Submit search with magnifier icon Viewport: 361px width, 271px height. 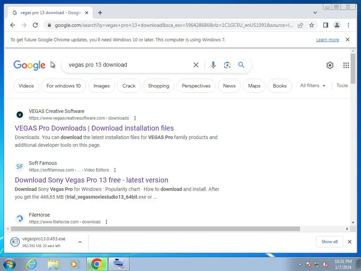(241, 65)
